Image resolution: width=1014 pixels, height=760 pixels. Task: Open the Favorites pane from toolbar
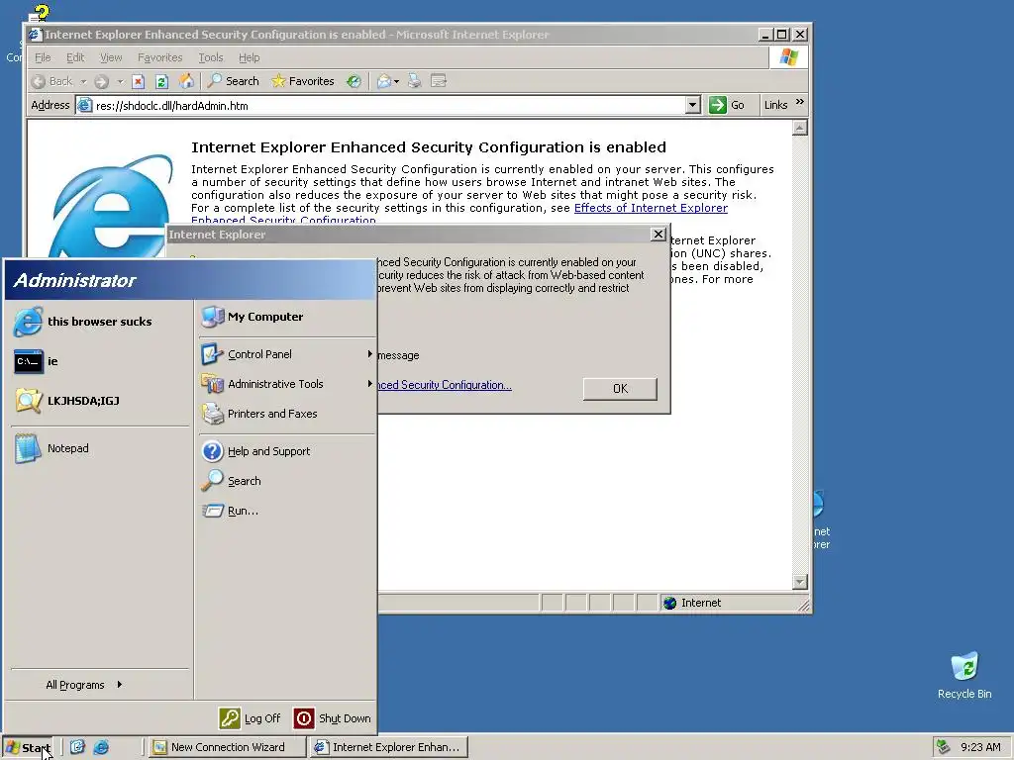tap(303, 81)
